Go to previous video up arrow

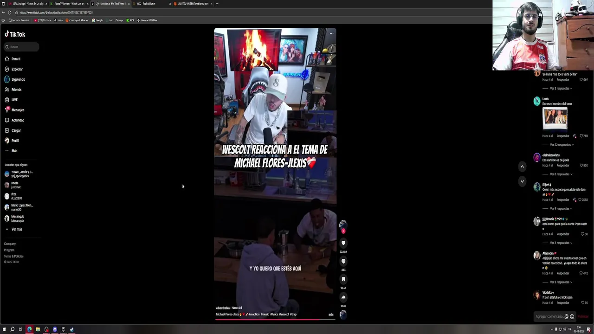coord(522,167)
